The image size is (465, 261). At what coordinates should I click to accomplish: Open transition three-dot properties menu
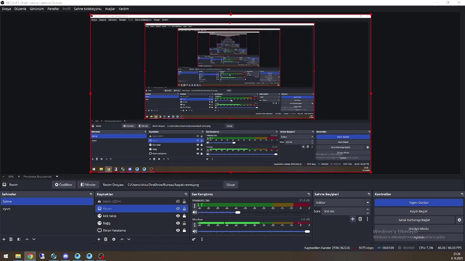click(367, 219)
